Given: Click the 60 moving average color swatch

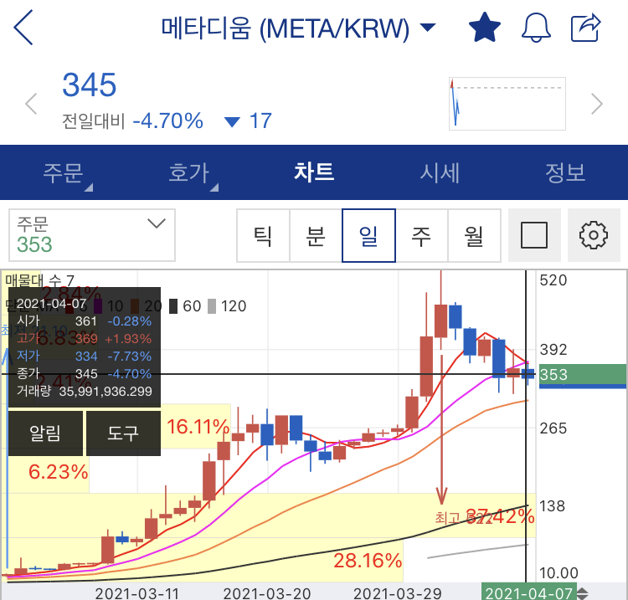Looking at the screenshot, I should coord(173,306).
